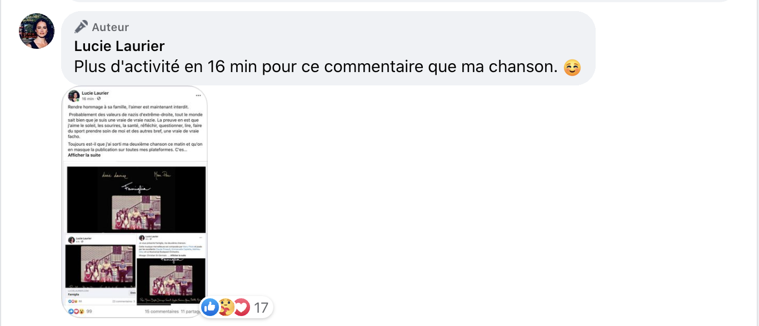Screen dimensions: 759x326
Task: Click the microphone author badge icon
Action: point(81,27)
